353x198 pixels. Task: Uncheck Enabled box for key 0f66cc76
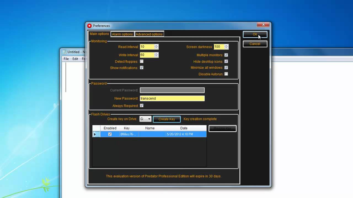tap(110, 134)
